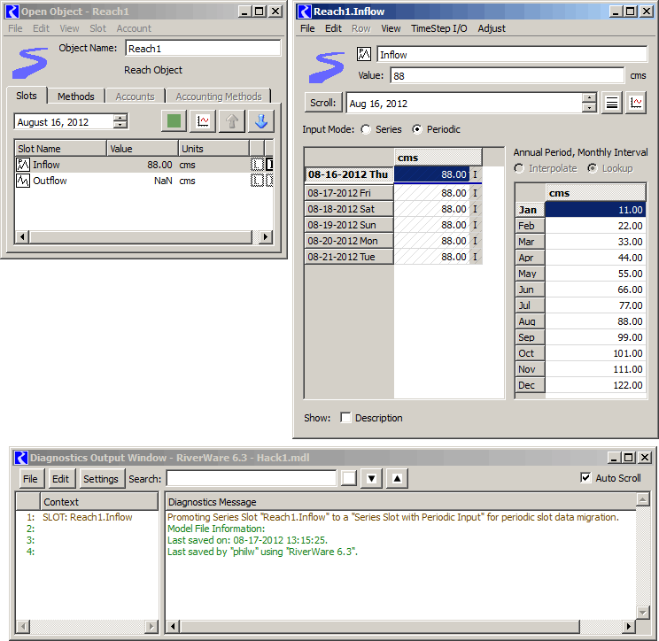The height and width of the screenshot is (641, 659).
Task: Switch to the Accounts tab
Action: click(135, 97)
